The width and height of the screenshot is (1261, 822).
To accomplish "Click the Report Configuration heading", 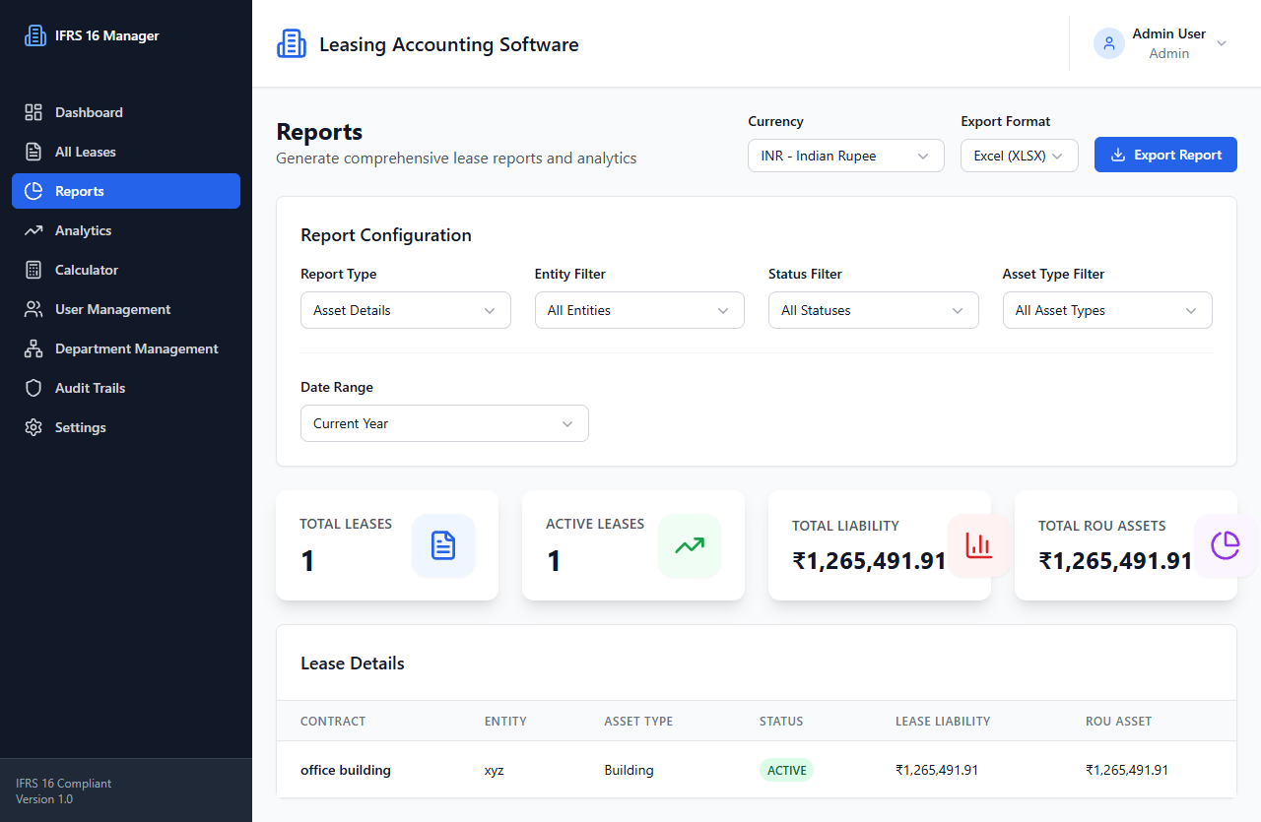I will coord(386,235).
